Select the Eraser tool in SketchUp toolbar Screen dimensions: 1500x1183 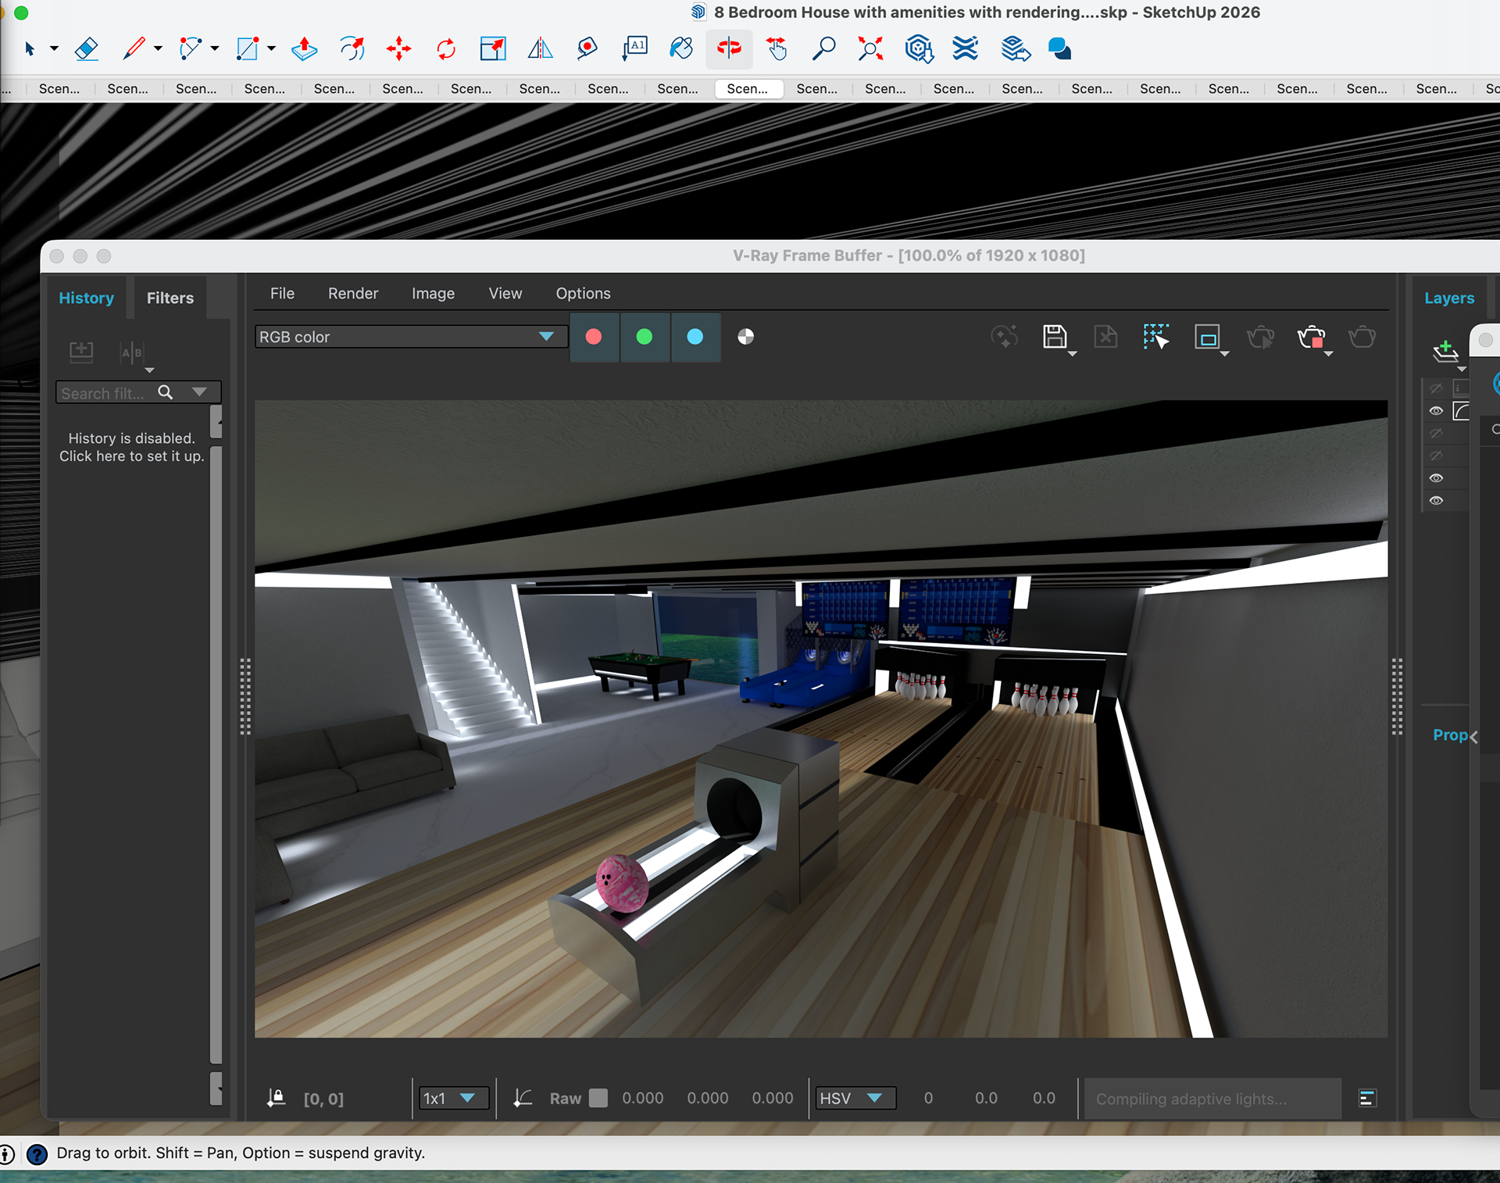click(x=86, y=49)
